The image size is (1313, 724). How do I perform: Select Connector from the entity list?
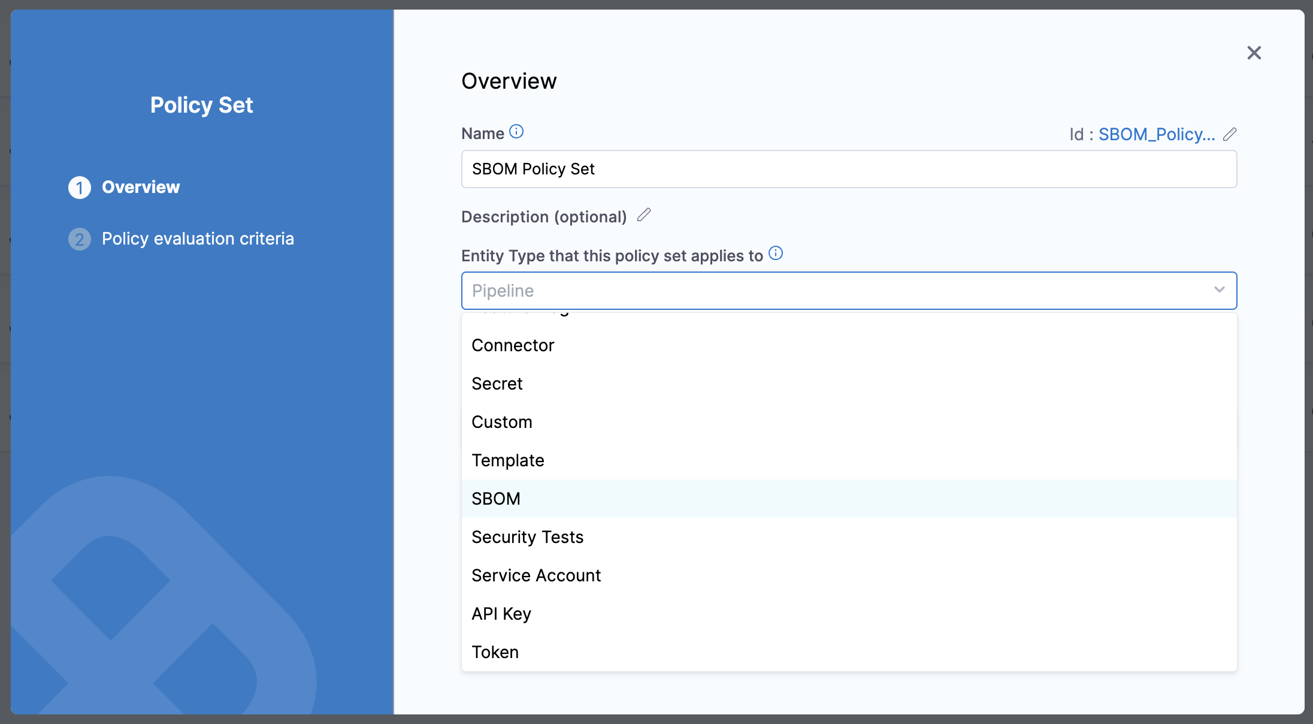click(x=513, y=345)
